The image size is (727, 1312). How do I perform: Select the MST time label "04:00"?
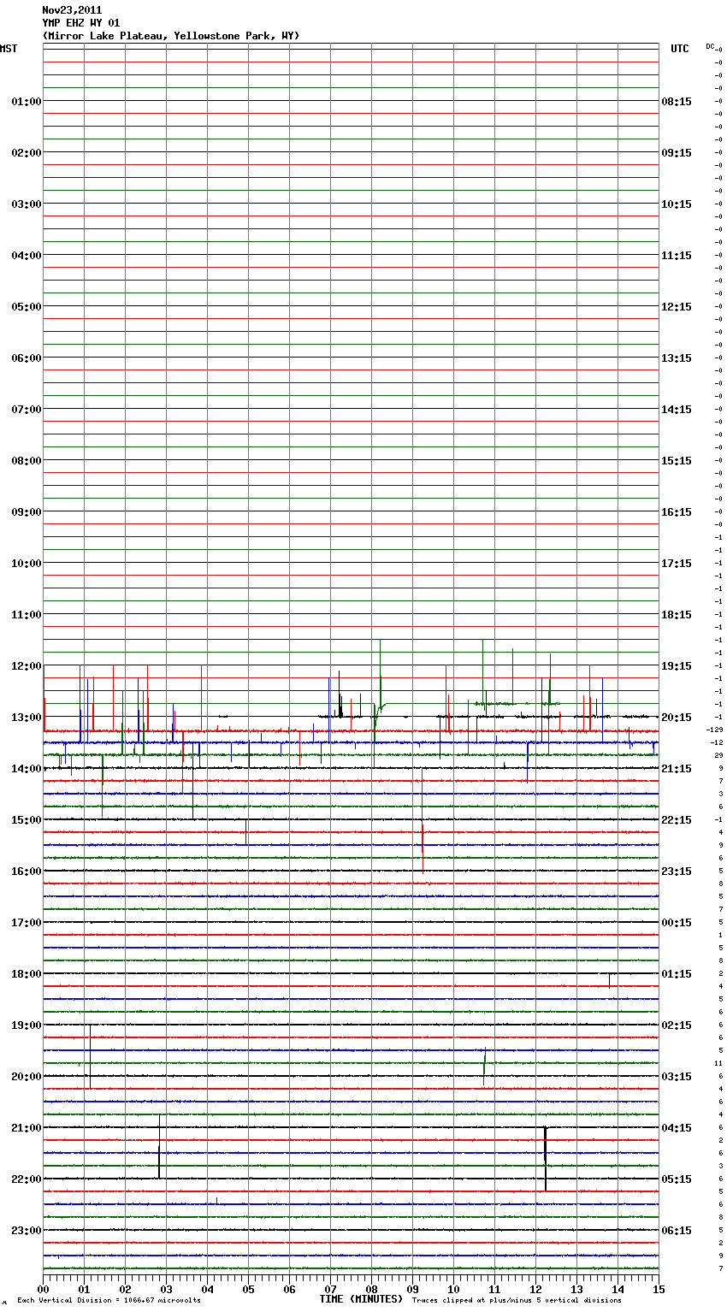click(27, 256)
